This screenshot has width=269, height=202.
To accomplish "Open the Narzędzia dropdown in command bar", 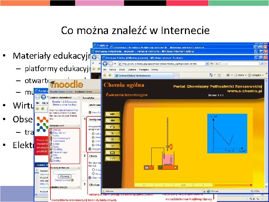I will (x=263, y=75).
